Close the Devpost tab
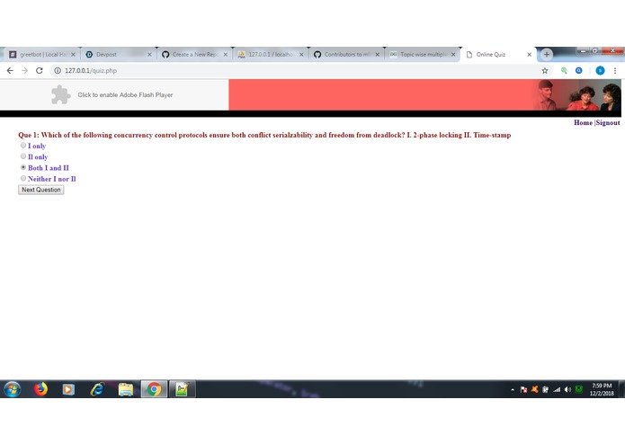Screen dimensions: 625x444 pos(149,55)
